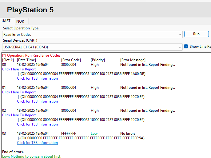Click the Run button
The image size is (211, 158).
point(196,34)
